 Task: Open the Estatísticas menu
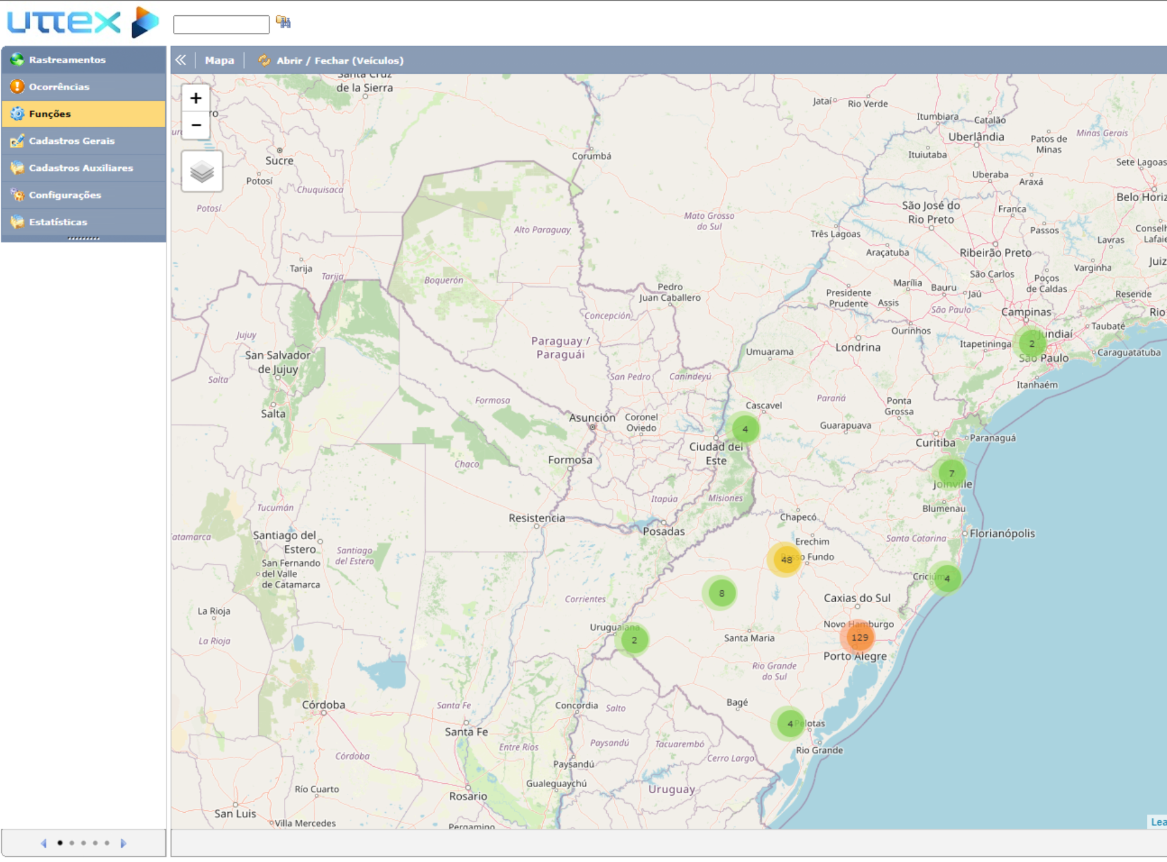83,222
